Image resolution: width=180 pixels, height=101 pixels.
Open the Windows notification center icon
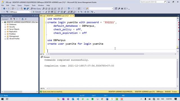click(175, 99)
